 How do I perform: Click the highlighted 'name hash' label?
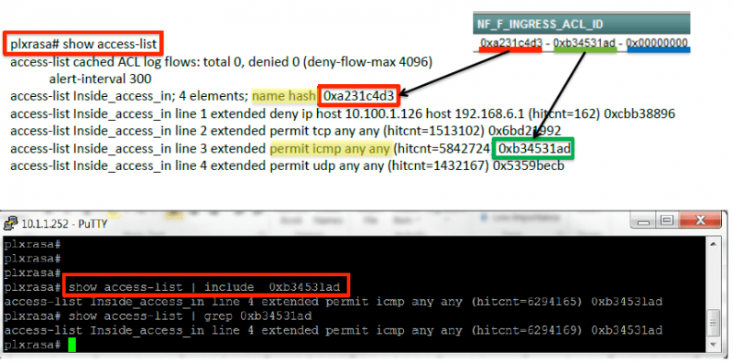point(284,96)
